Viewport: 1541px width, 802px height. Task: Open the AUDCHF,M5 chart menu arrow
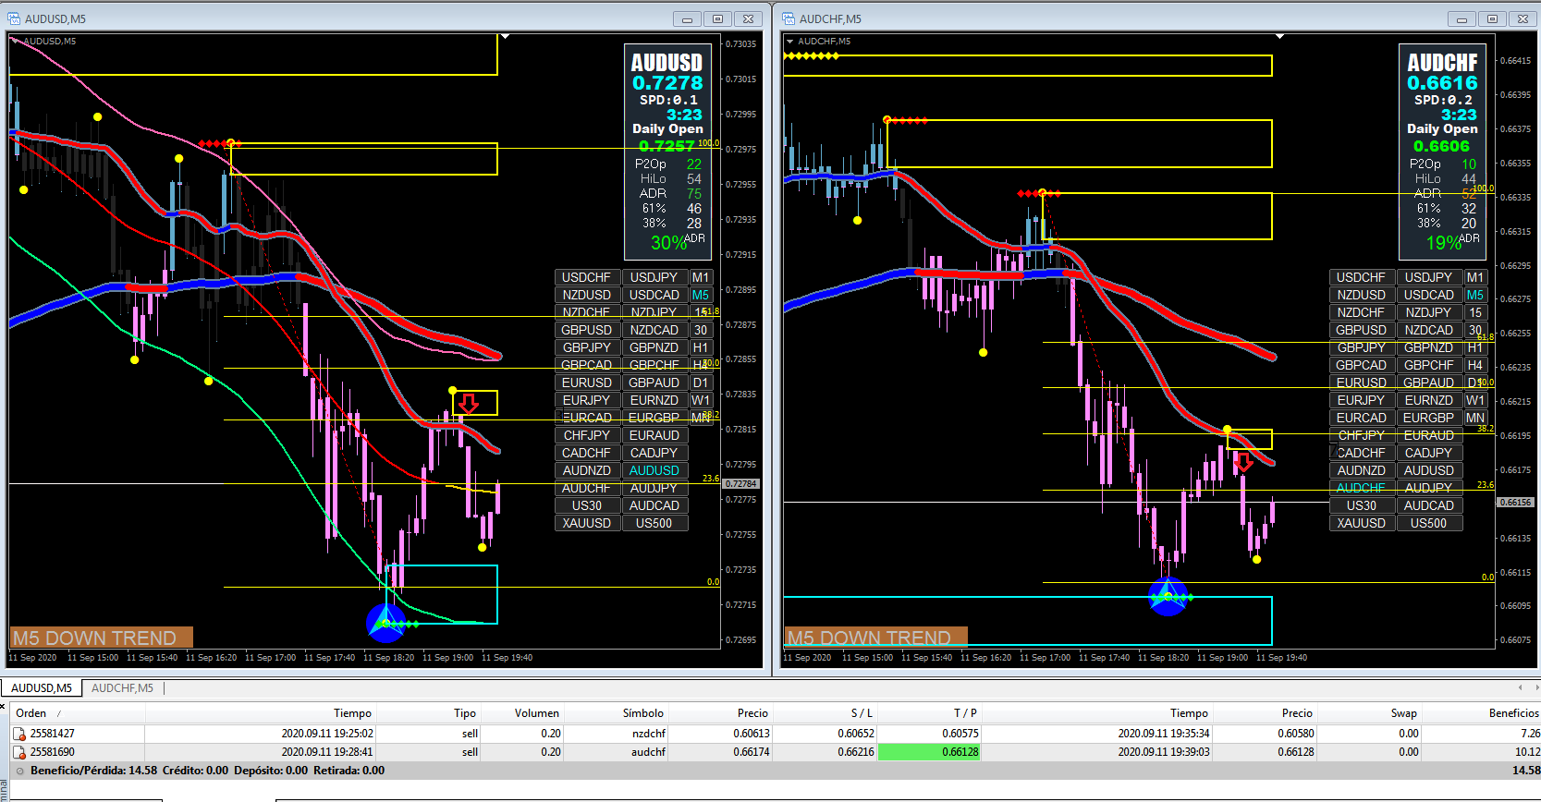[789, 41]
